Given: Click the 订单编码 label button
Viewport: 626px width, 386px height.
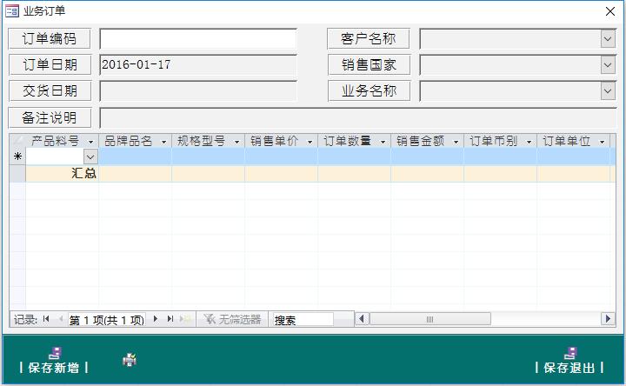Looking at the screenshot, I should coord(50,39).
